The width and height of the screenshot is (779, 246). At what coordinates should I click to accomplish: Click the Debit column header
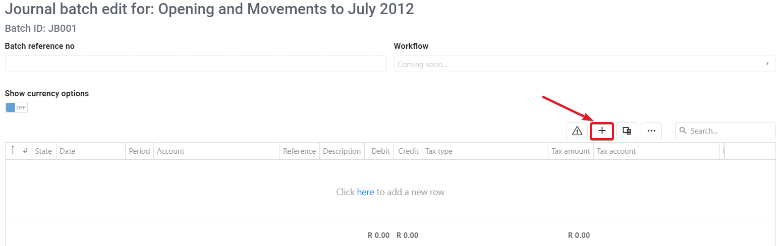pos(379,151)
